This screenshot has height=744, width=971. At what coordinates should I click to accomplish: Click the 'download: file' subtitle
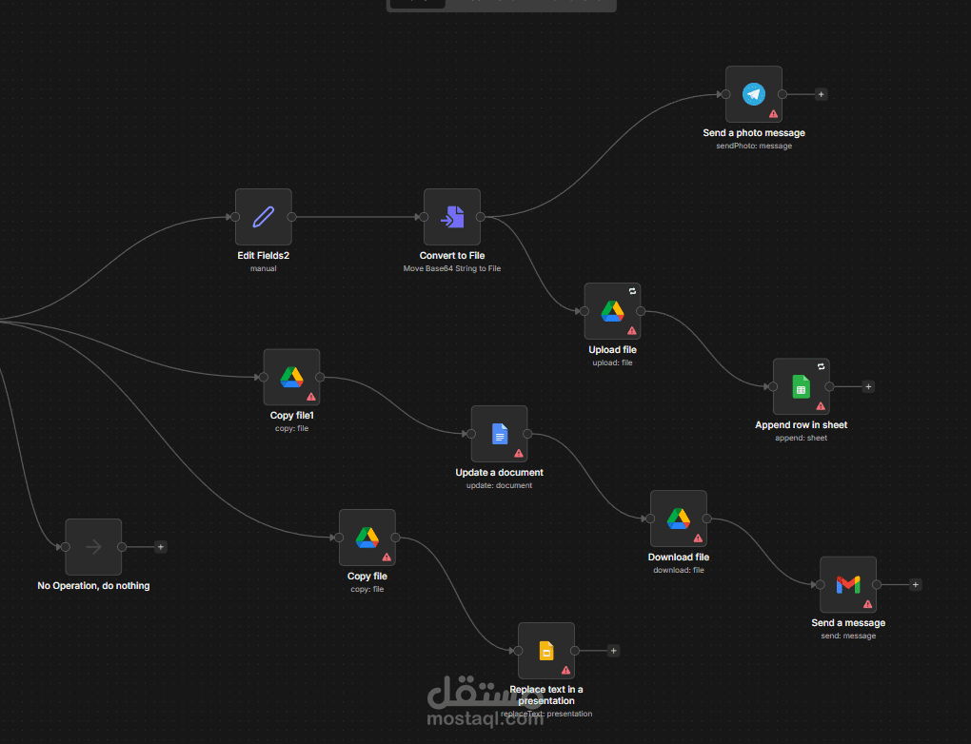click(679, 571)
